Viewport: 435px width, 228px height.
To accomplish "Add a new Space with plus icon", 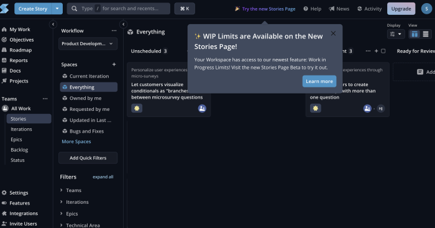I will (x=114, y=64).
